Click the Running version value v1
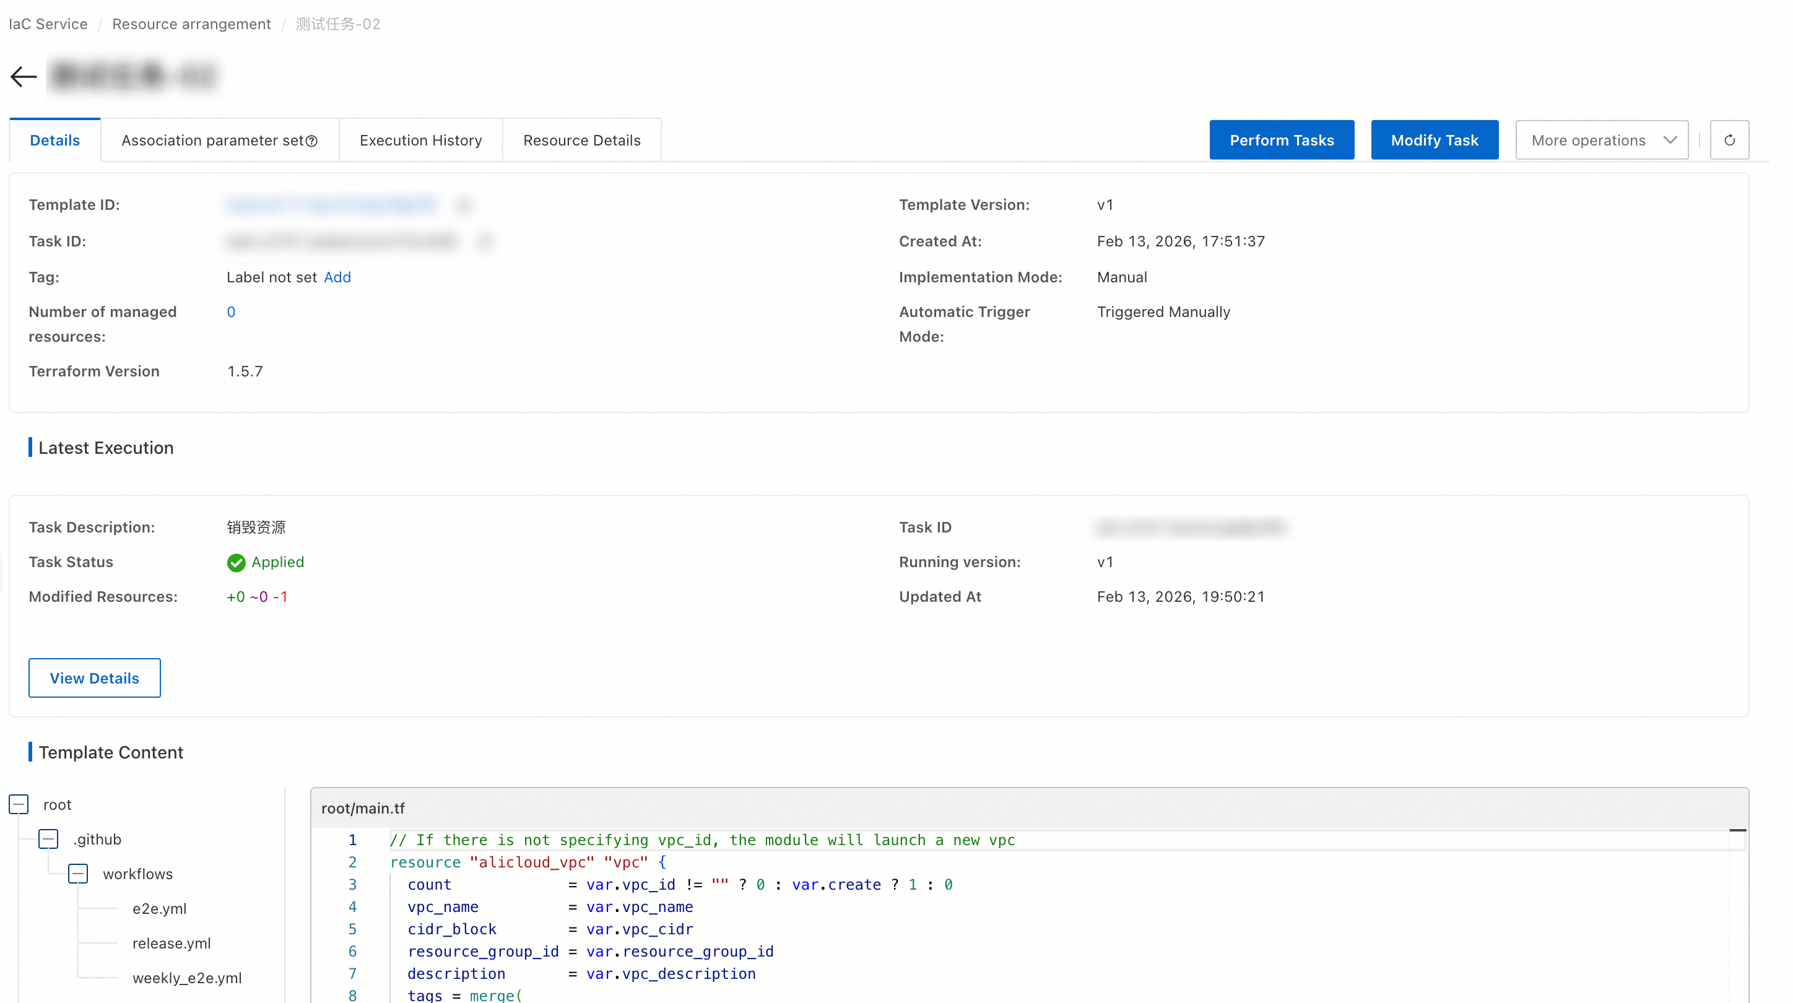The width and height of the screenshot is (1793, 1003). (x=1105, y=562)
